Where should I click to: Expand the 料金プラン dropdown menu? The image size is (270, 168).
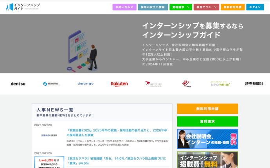[x=206, y=7]
